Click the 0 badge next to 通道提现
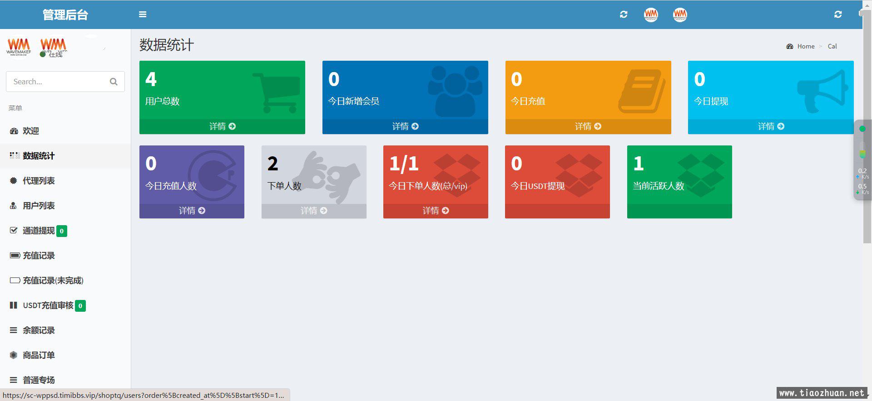The width and height of the screenshot is (872, 401). [x=62, y=231]
